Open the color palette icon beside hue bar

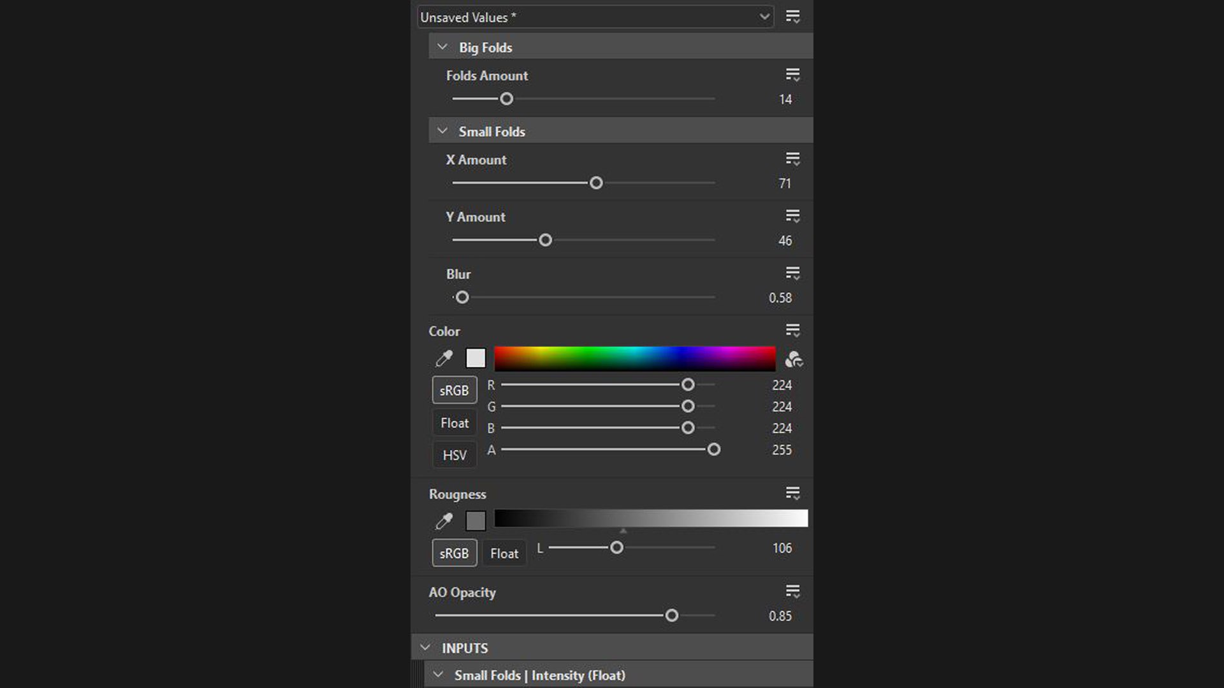pyautogui.click(x=794, y=360)
